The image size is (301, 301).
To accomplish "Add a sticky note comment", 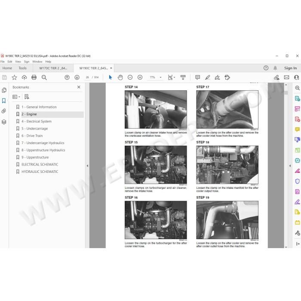I will point(197,77).
